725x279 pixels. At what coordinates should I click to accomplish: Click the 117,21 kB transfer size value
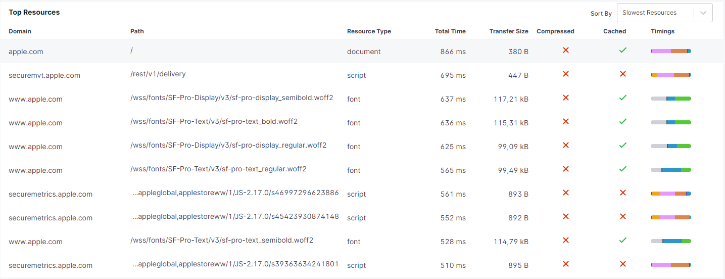[x=511, y=99]
